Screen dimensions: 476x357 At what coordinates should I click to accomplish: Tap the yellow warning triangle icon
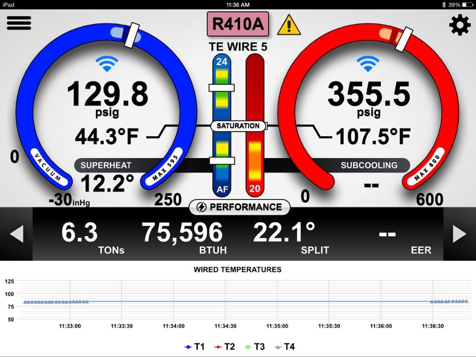coord(289,25)
